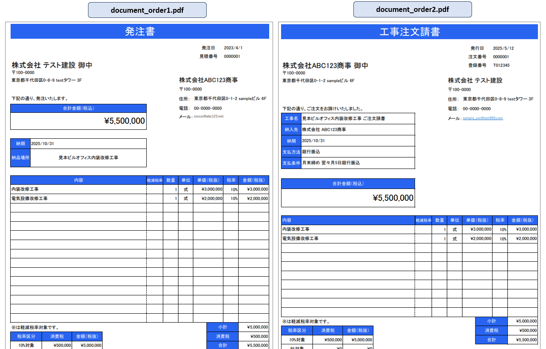Image resolution: width=546 pixels, height=349 pixels.
Task: Select 内装改修工事 row name in order2
Action: pos(296,229)
